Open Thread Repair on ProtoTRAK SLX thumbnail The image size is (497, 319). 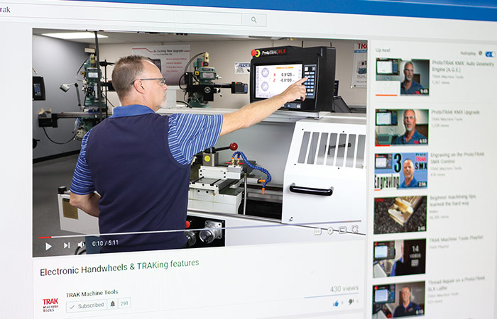coord(399,299)
